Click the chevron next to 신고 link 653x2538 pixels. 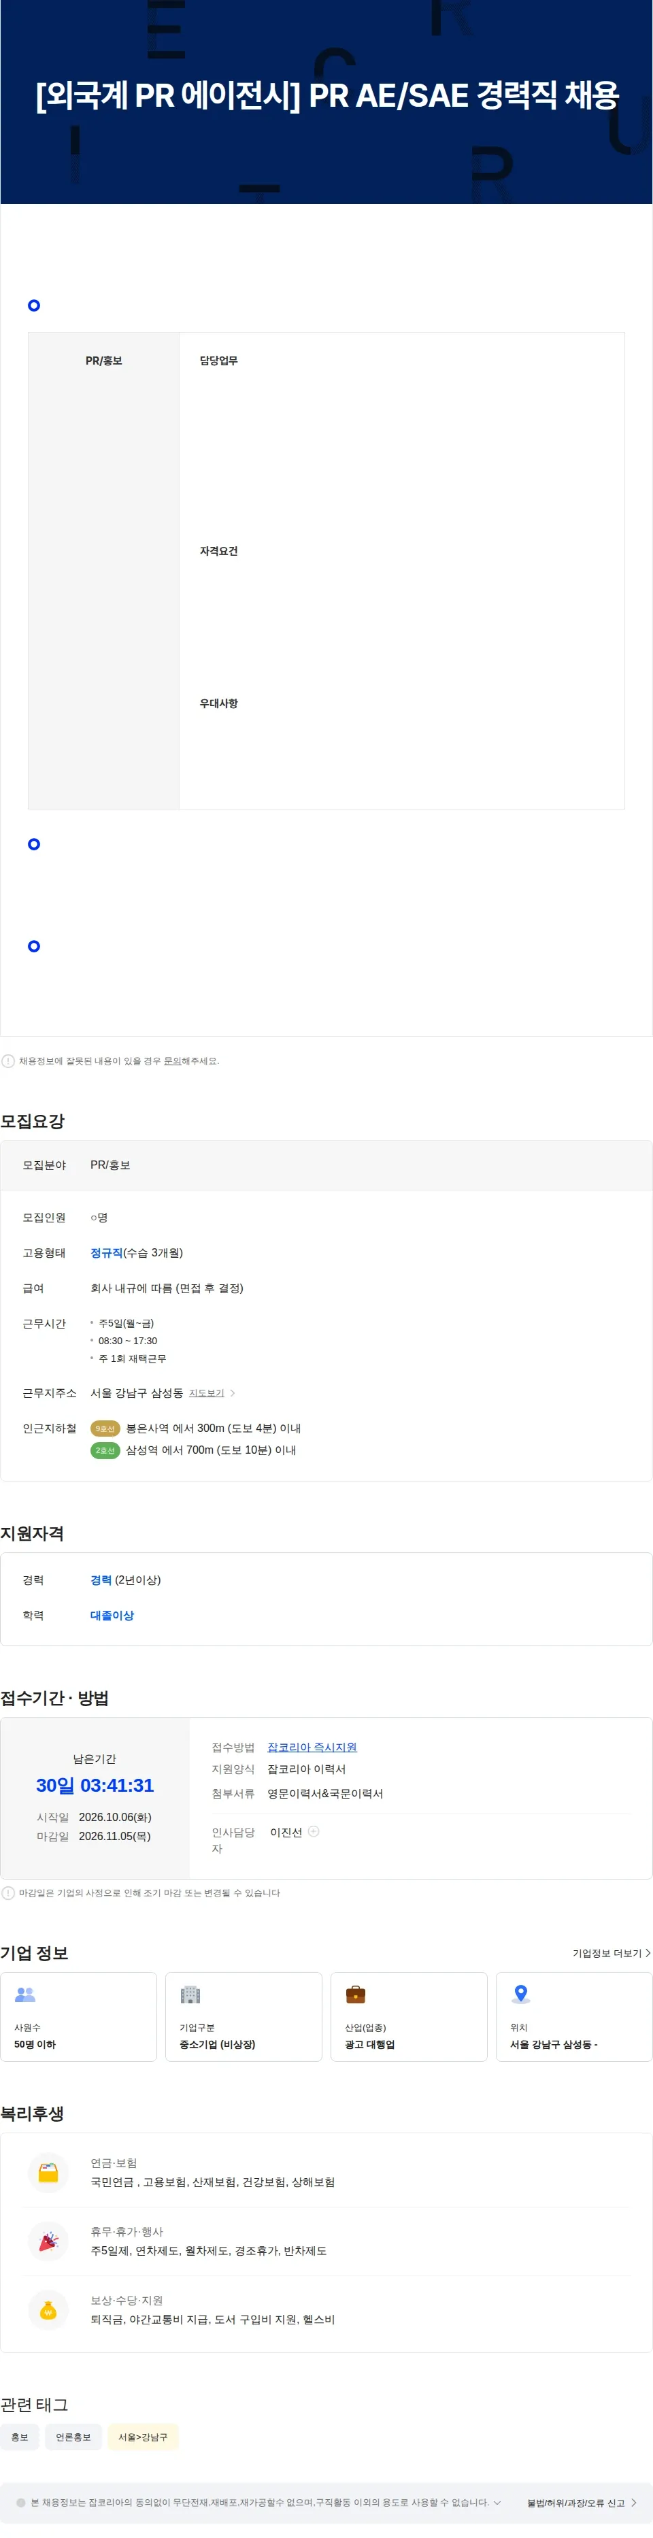pyautogui.click(x=633, y=2503)
